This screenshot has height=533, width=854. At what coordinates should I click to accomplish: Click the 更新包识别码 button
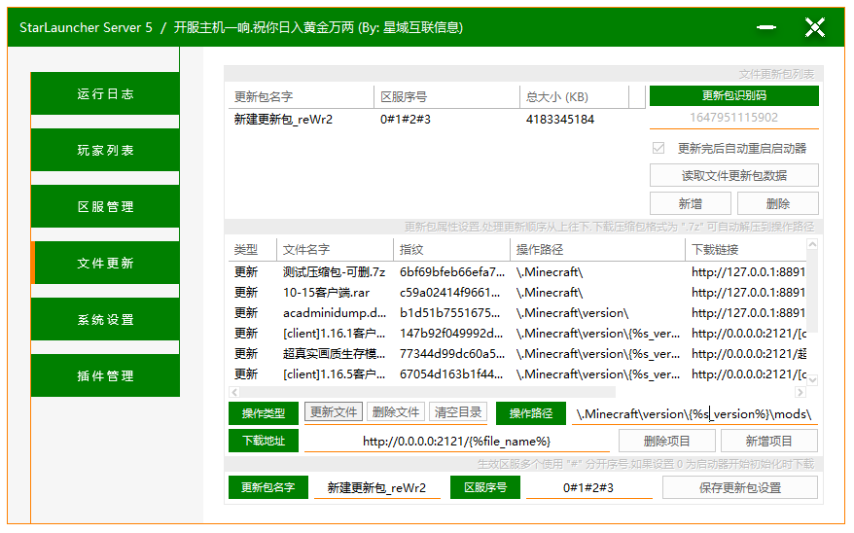pos(733,96)
